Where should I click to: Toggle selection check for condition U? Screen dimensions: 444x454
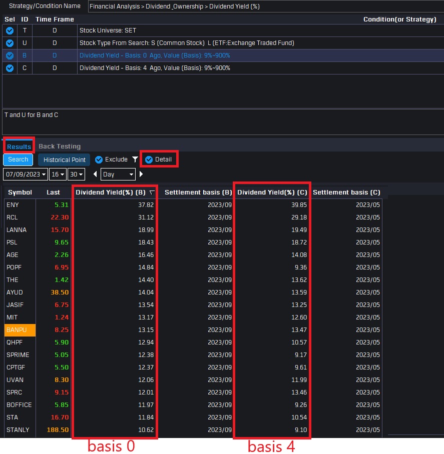point(10,43)
